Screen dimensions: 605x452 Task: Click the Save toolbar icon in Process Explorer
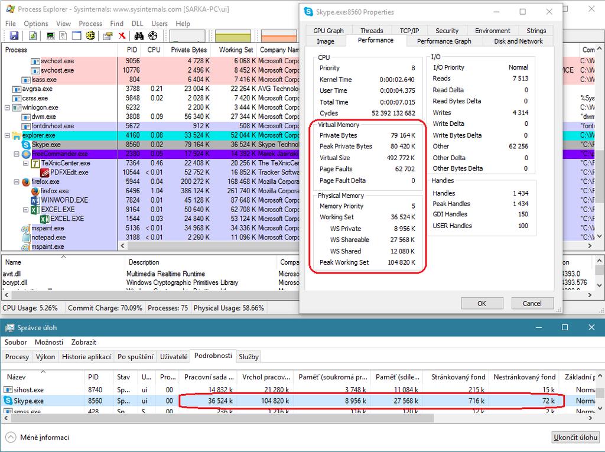[14, 36]
